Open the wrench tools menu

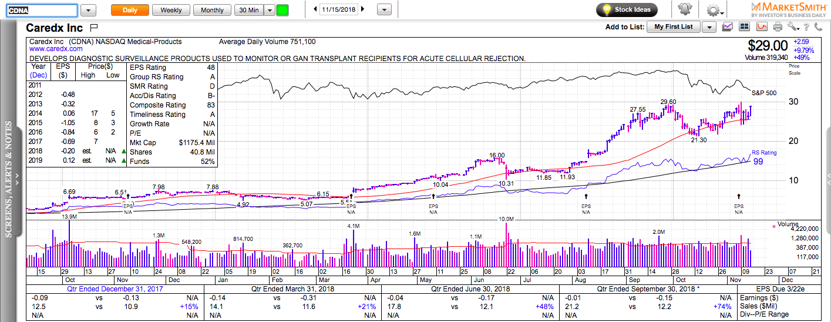[793, 26]
